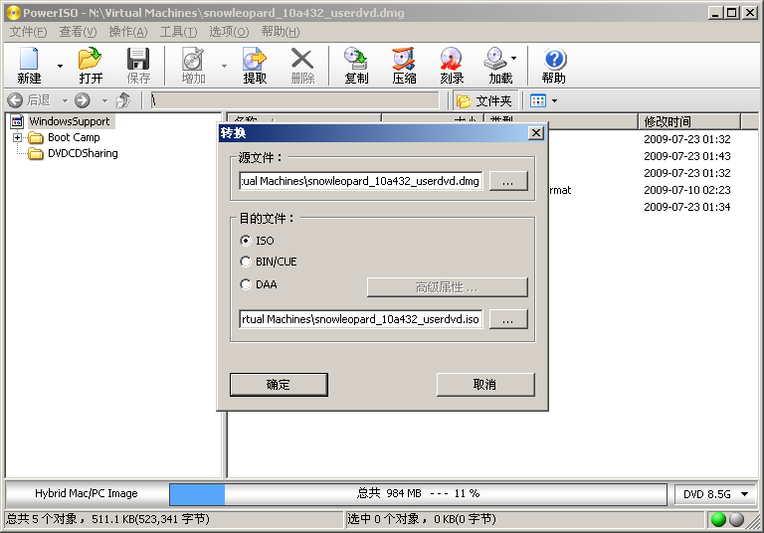Select the row dated 2009-07-23 01:34
The image size is (764, 533).
(x=687, y=207)
